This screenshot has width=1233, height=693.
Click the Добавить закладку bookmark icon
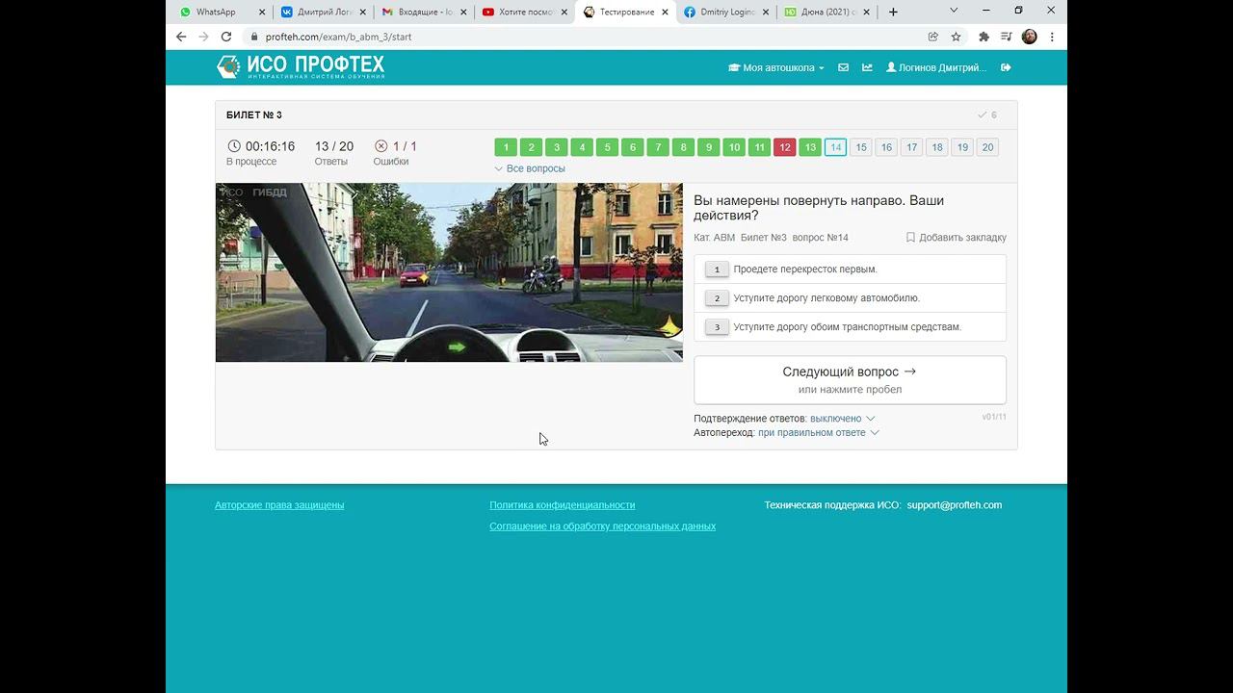tap(910, 237)
